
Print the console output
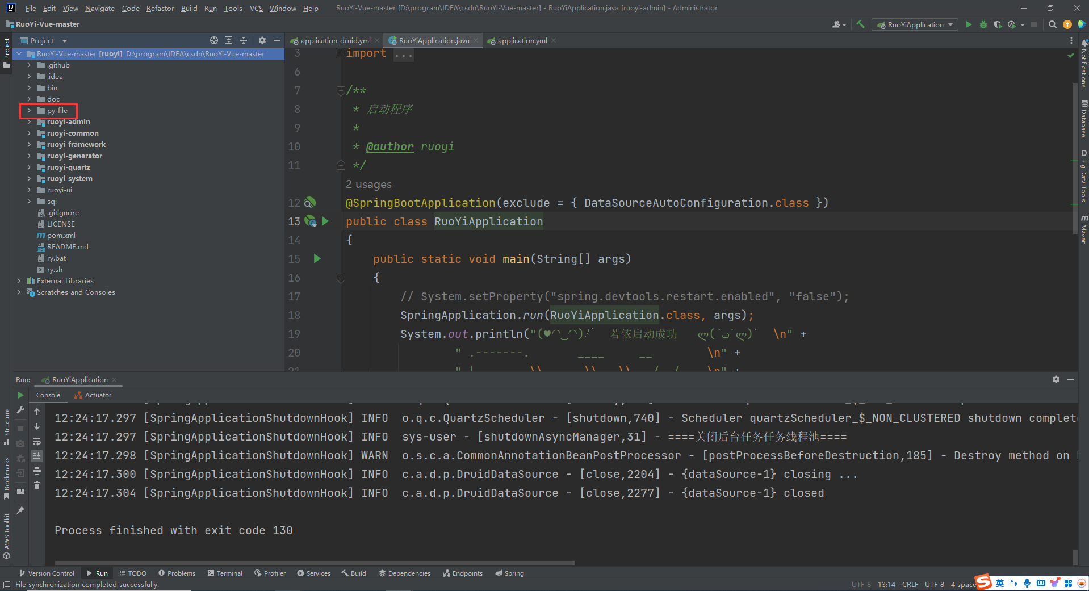tap(37, 471)
